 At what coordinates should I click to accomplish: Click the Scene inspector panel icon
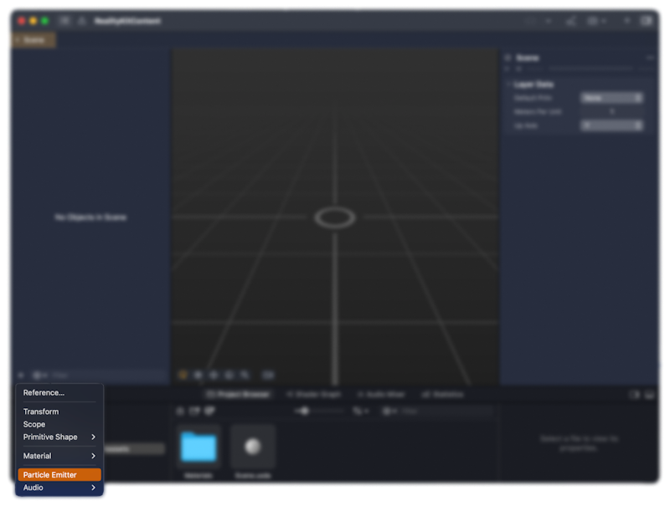coord(507,57)
